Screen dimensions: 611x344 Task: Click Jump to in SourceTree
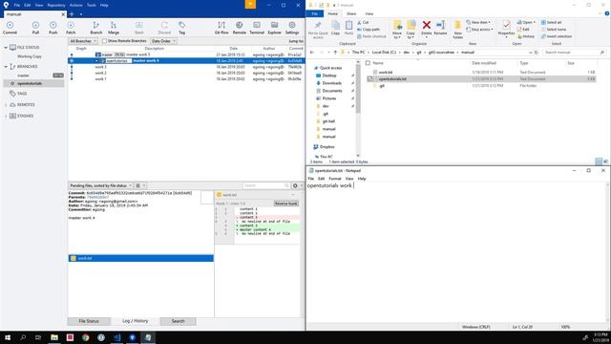[x=296, y=41]
